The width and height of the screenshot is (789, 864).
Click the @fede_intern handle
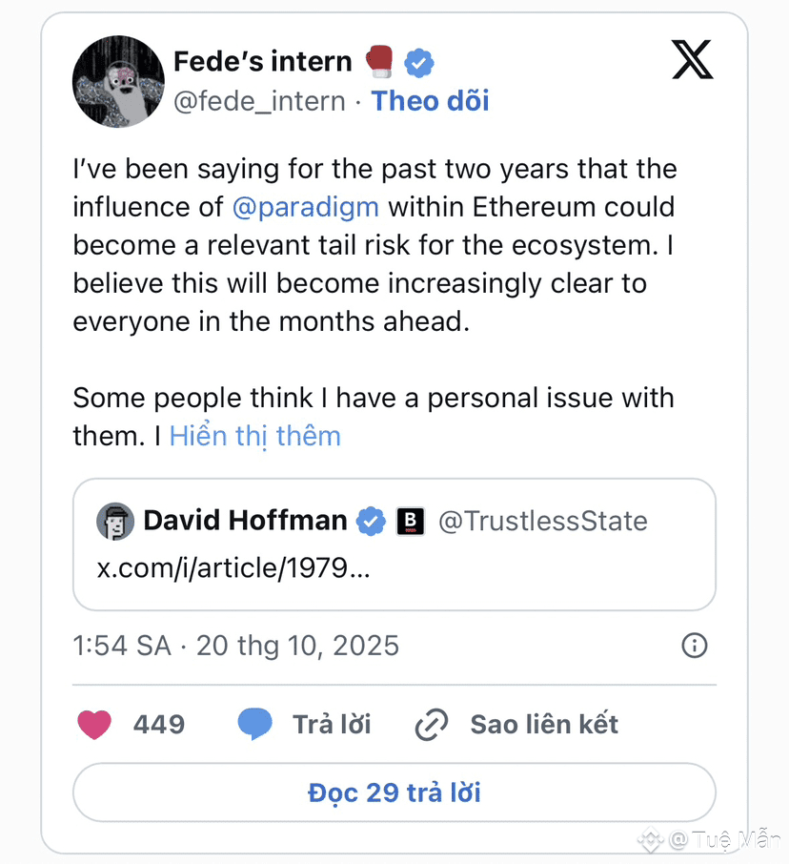pos(259,101)
